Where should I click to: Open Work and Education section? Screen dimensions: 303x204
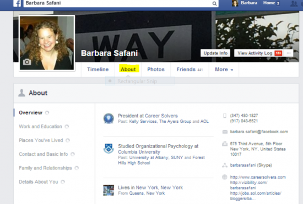point(40,127)
